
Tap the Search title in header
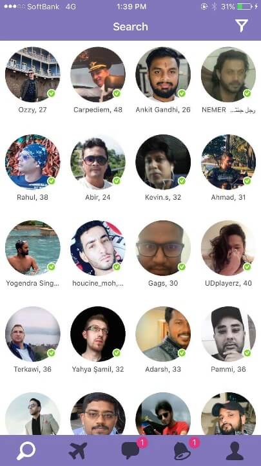click(x=130, y=26)
